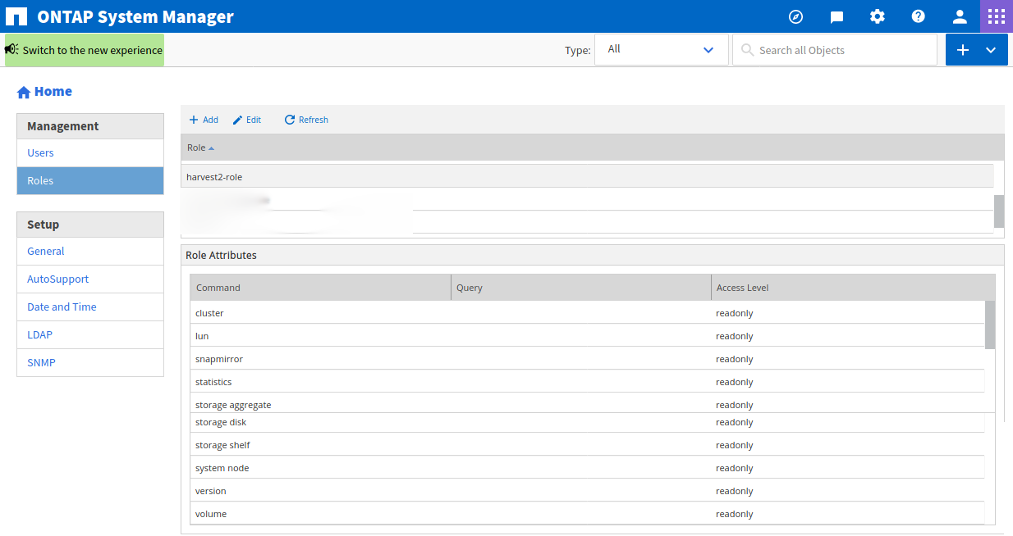
Task: Open the General settings link
Action: click(x=45, y=252)
